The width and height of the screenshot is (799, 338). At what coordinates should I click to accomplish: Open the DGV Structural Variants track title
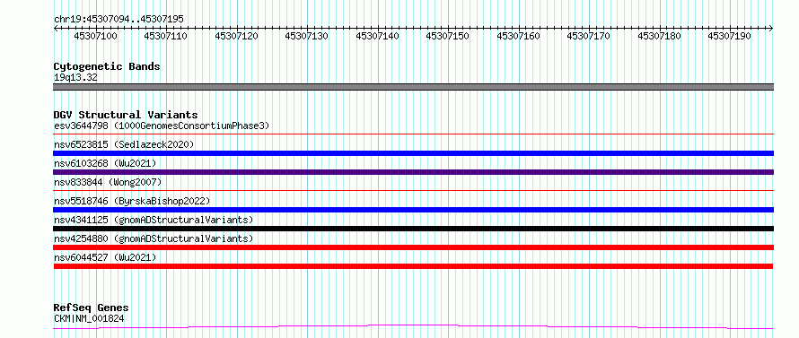pyautogui.click(x=126, y=115)
